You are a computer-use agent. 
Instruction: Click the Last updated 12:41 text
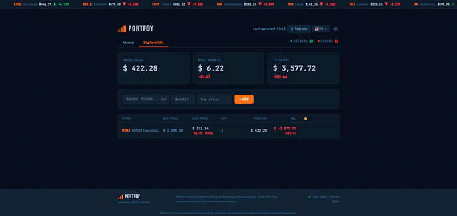click(269, 28)
